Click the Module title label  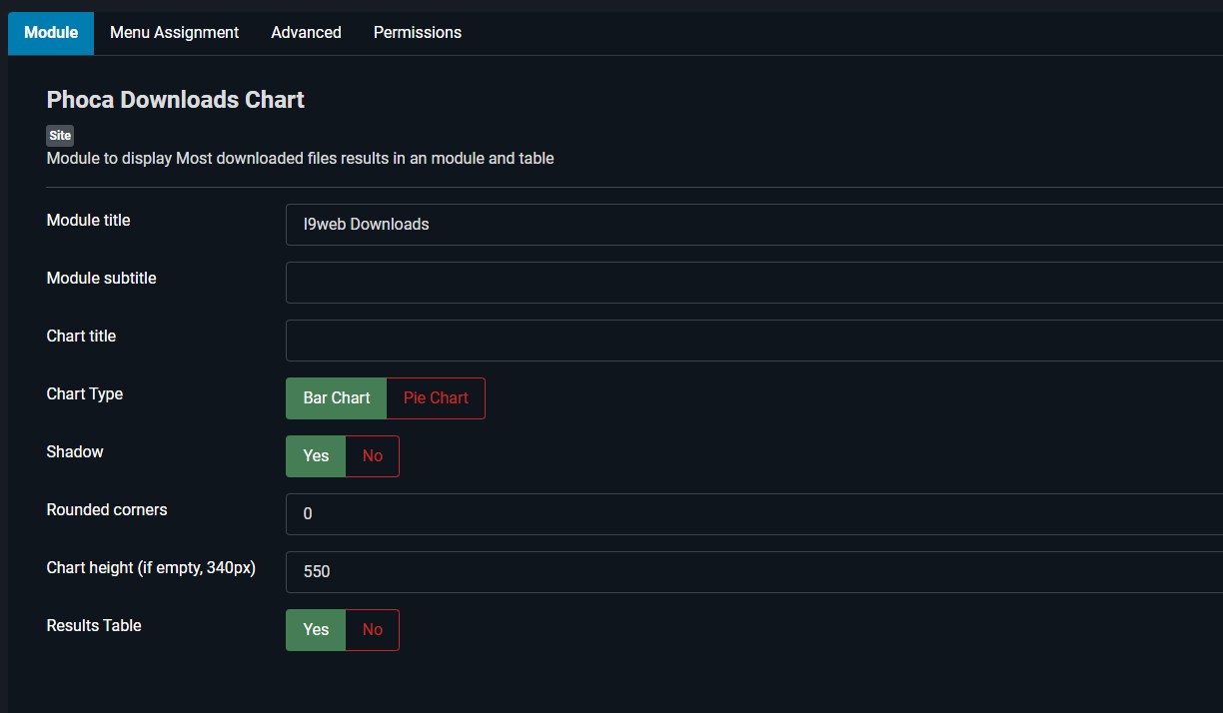(x=88, y=221)
